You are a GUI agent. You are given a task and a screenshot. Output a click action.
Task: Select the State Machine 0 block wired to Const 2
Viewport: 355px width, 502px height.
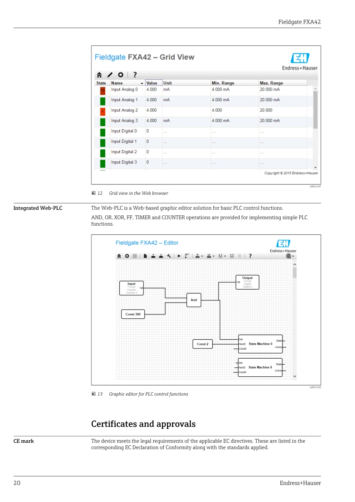[x=261, y=344]
